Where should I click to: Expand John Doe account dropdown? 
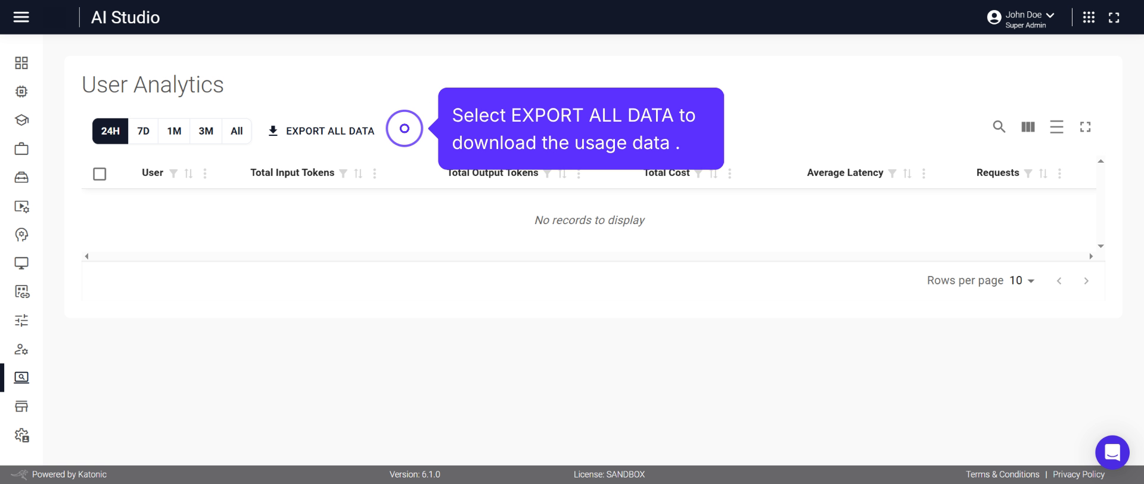(x=1050, y=15)
